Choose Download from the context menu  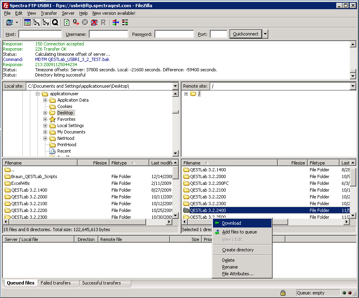click(x=231, y=223)
